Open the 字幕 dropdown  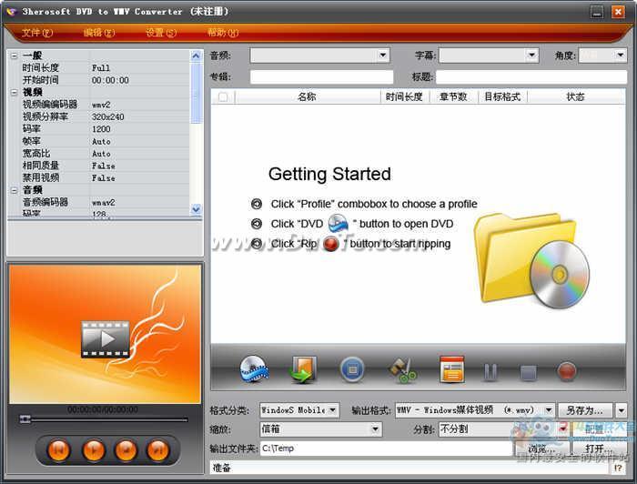coord(531,55)
